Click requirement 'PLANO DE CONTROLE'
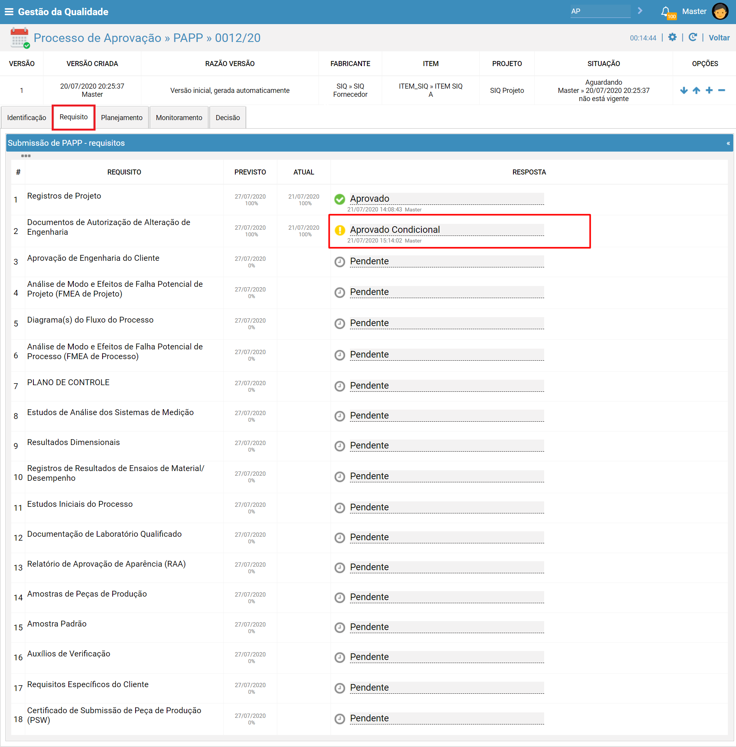Image resolution: width=736 pixels, height=747 pixels. point(68,382)
